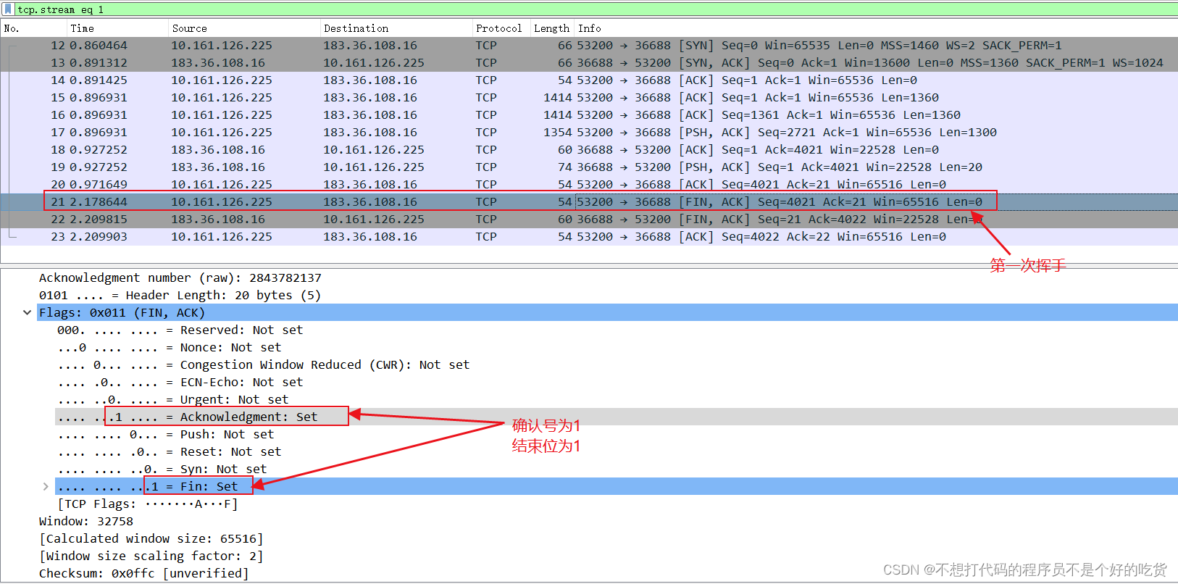The height and width of the screenshot is (584, 1178).
Task: Expand the Fin: Set tree node
Action: pos(46,487)
